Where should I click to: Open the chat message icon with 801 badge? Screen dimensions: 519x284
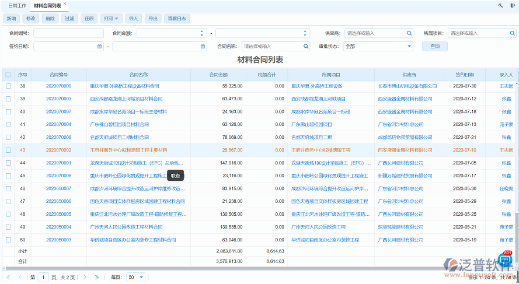click(x=506, y=260)
